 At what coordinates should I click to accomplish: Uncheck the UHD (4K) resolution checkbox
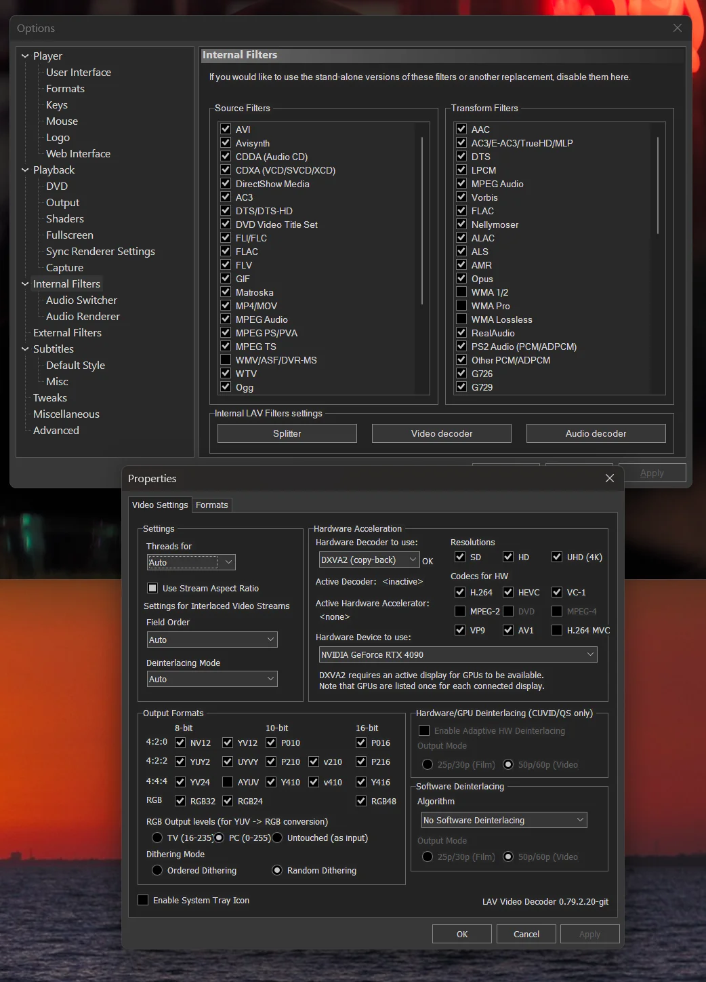click(x=557, y=557)
